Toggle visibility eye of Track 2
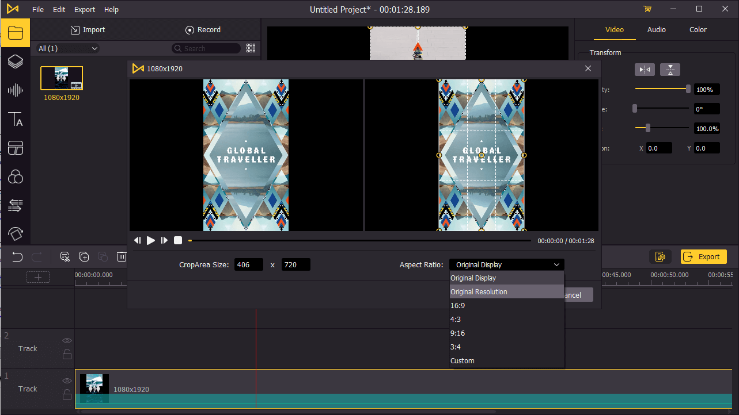Image resolution: width=739 pixels, height=415 pixels. (67, 340)
